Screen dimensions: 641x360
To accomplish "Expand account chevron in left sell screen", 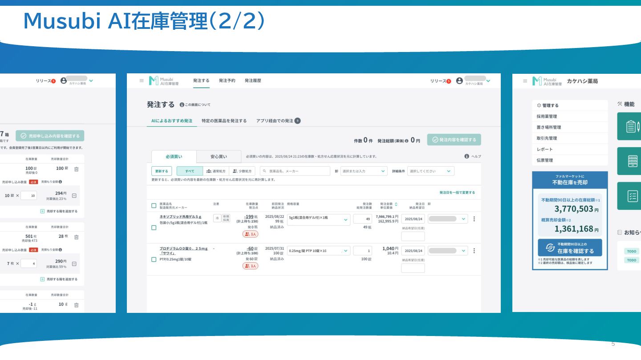I will pyautogui.click(x=91, y=81).
